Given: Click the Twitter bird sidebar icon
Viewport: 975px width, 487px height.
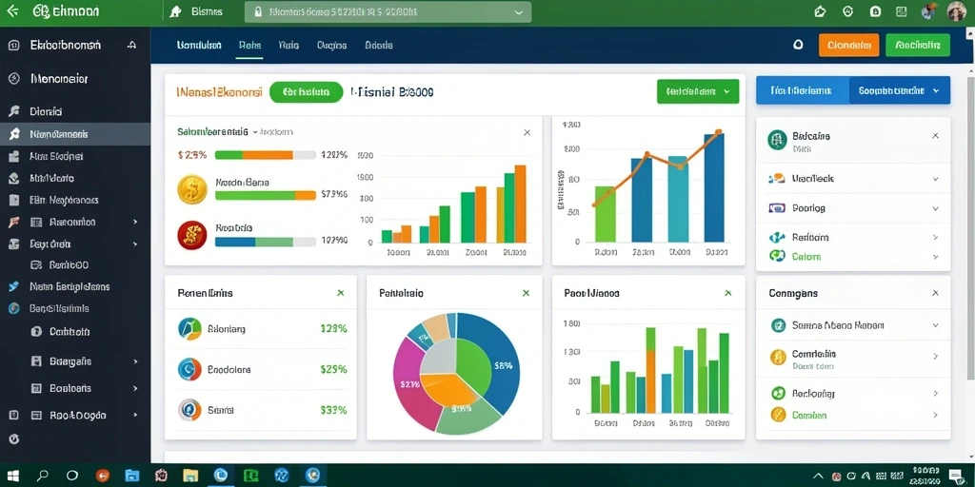Looking at the screenshot, I should [13, 287].
